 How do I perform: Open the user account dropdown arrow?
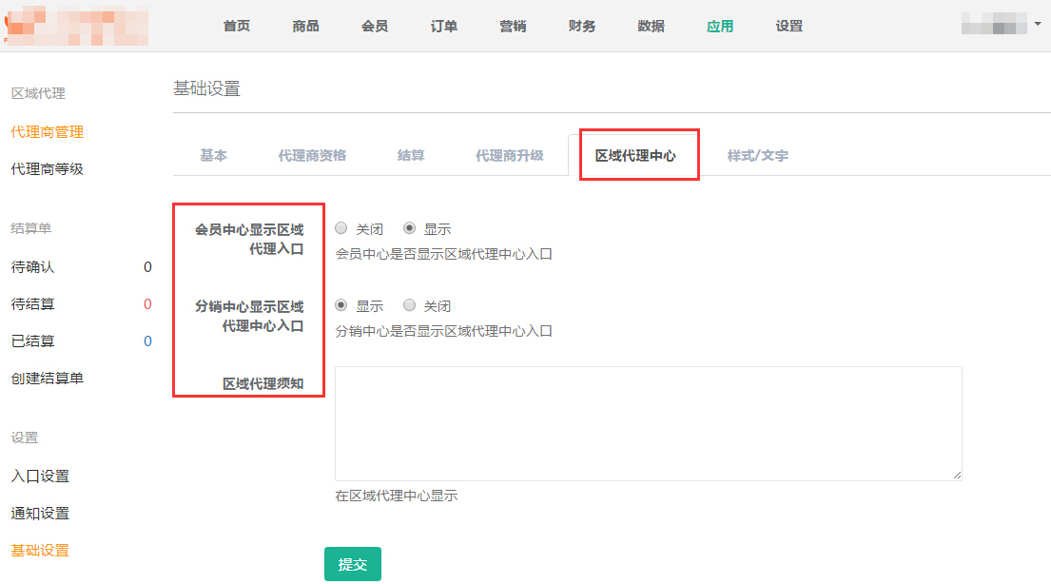point(1037,24)
